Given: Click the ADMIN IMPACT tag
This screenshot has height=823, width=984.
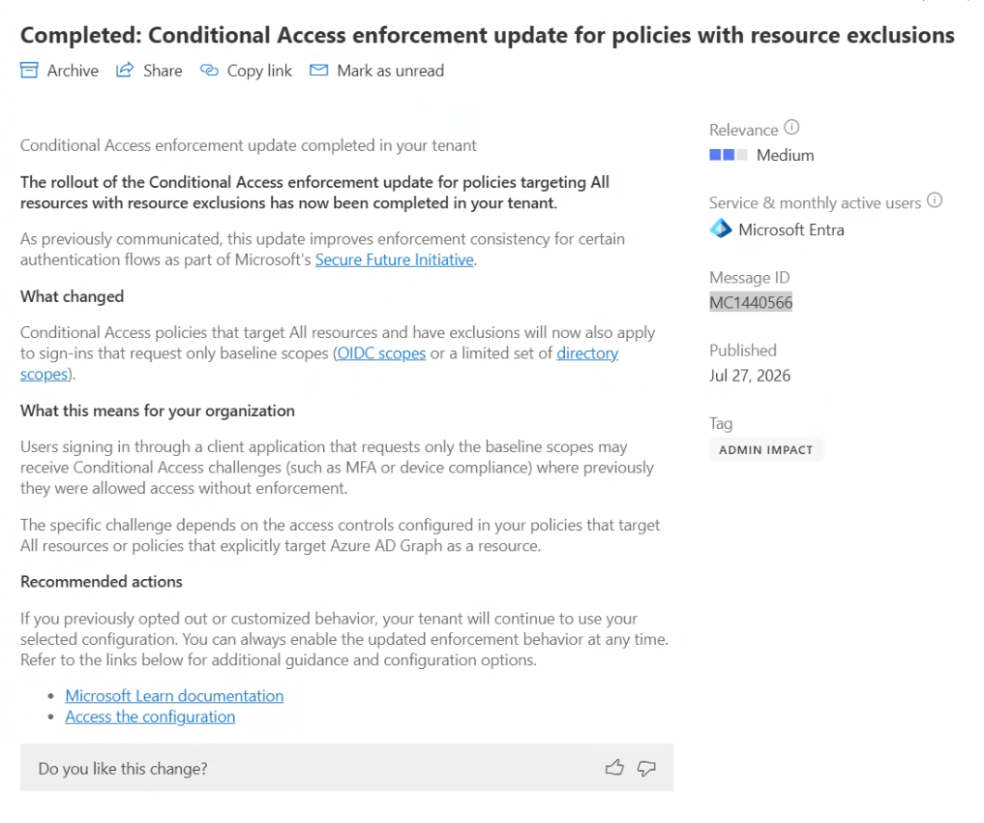Looking at the screenshot, I should pos(765,449).
